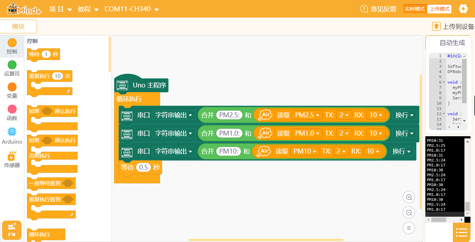Screen dimensions: 475x242
Task: Select the orange 控制 category color circle
Action: [x=12, y=43]
